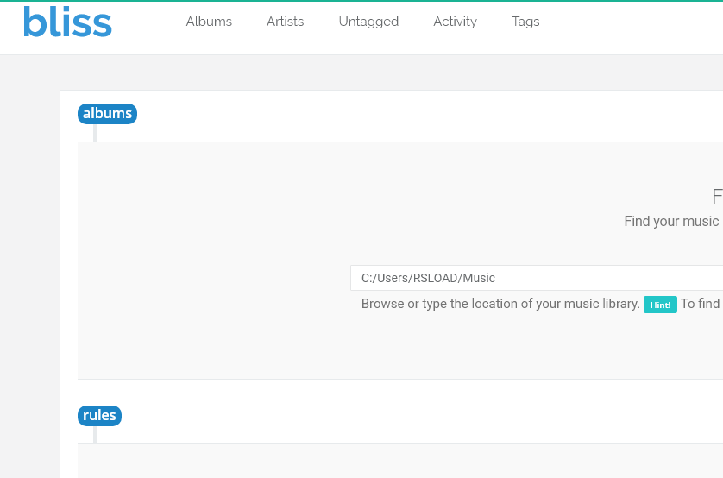The image size is (723, 478).
Task: Click the 'Find your music' subtitle text
Action: (x=671, y=222)
